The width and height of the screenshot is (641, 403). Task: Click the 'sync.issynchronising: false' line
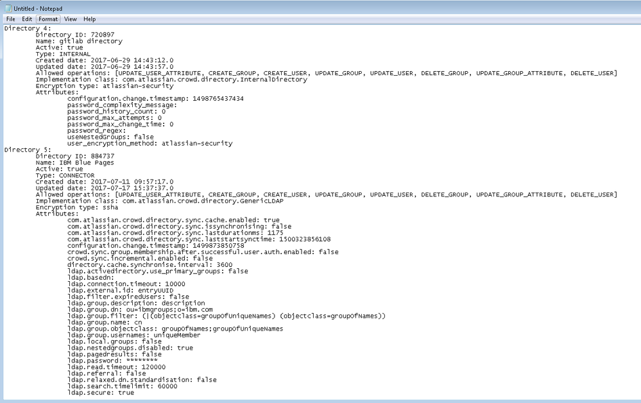pyautogui.click(x=180, y=227)
